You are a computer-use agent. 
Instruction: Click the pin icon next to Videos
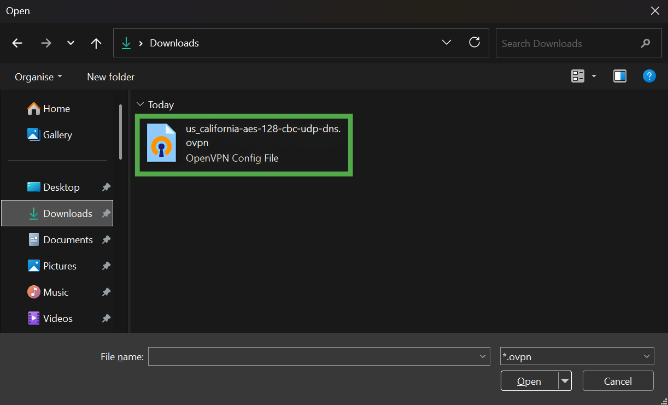[x=106, y=319]
